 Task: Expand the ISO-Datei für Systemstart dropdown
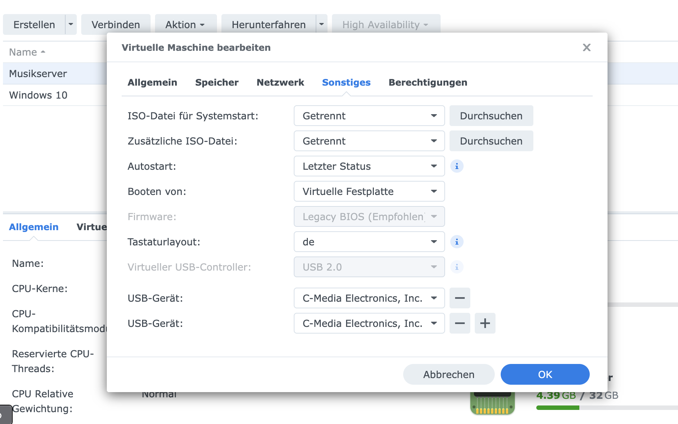(x=369, y=116)
